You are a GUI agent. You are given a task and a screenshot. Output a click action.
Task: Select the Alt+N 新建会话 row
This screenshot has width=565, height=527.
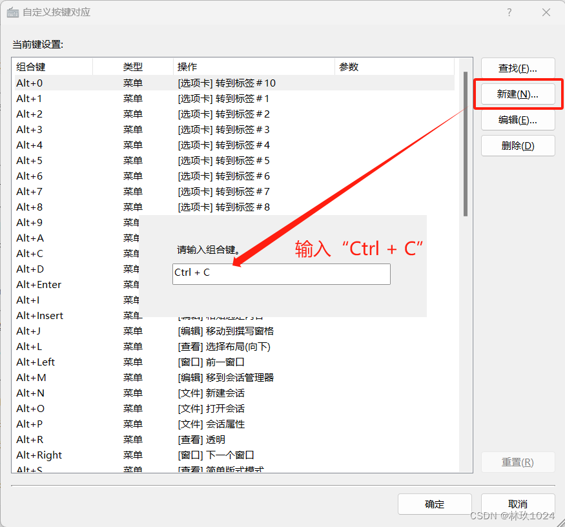click(30, 393)
